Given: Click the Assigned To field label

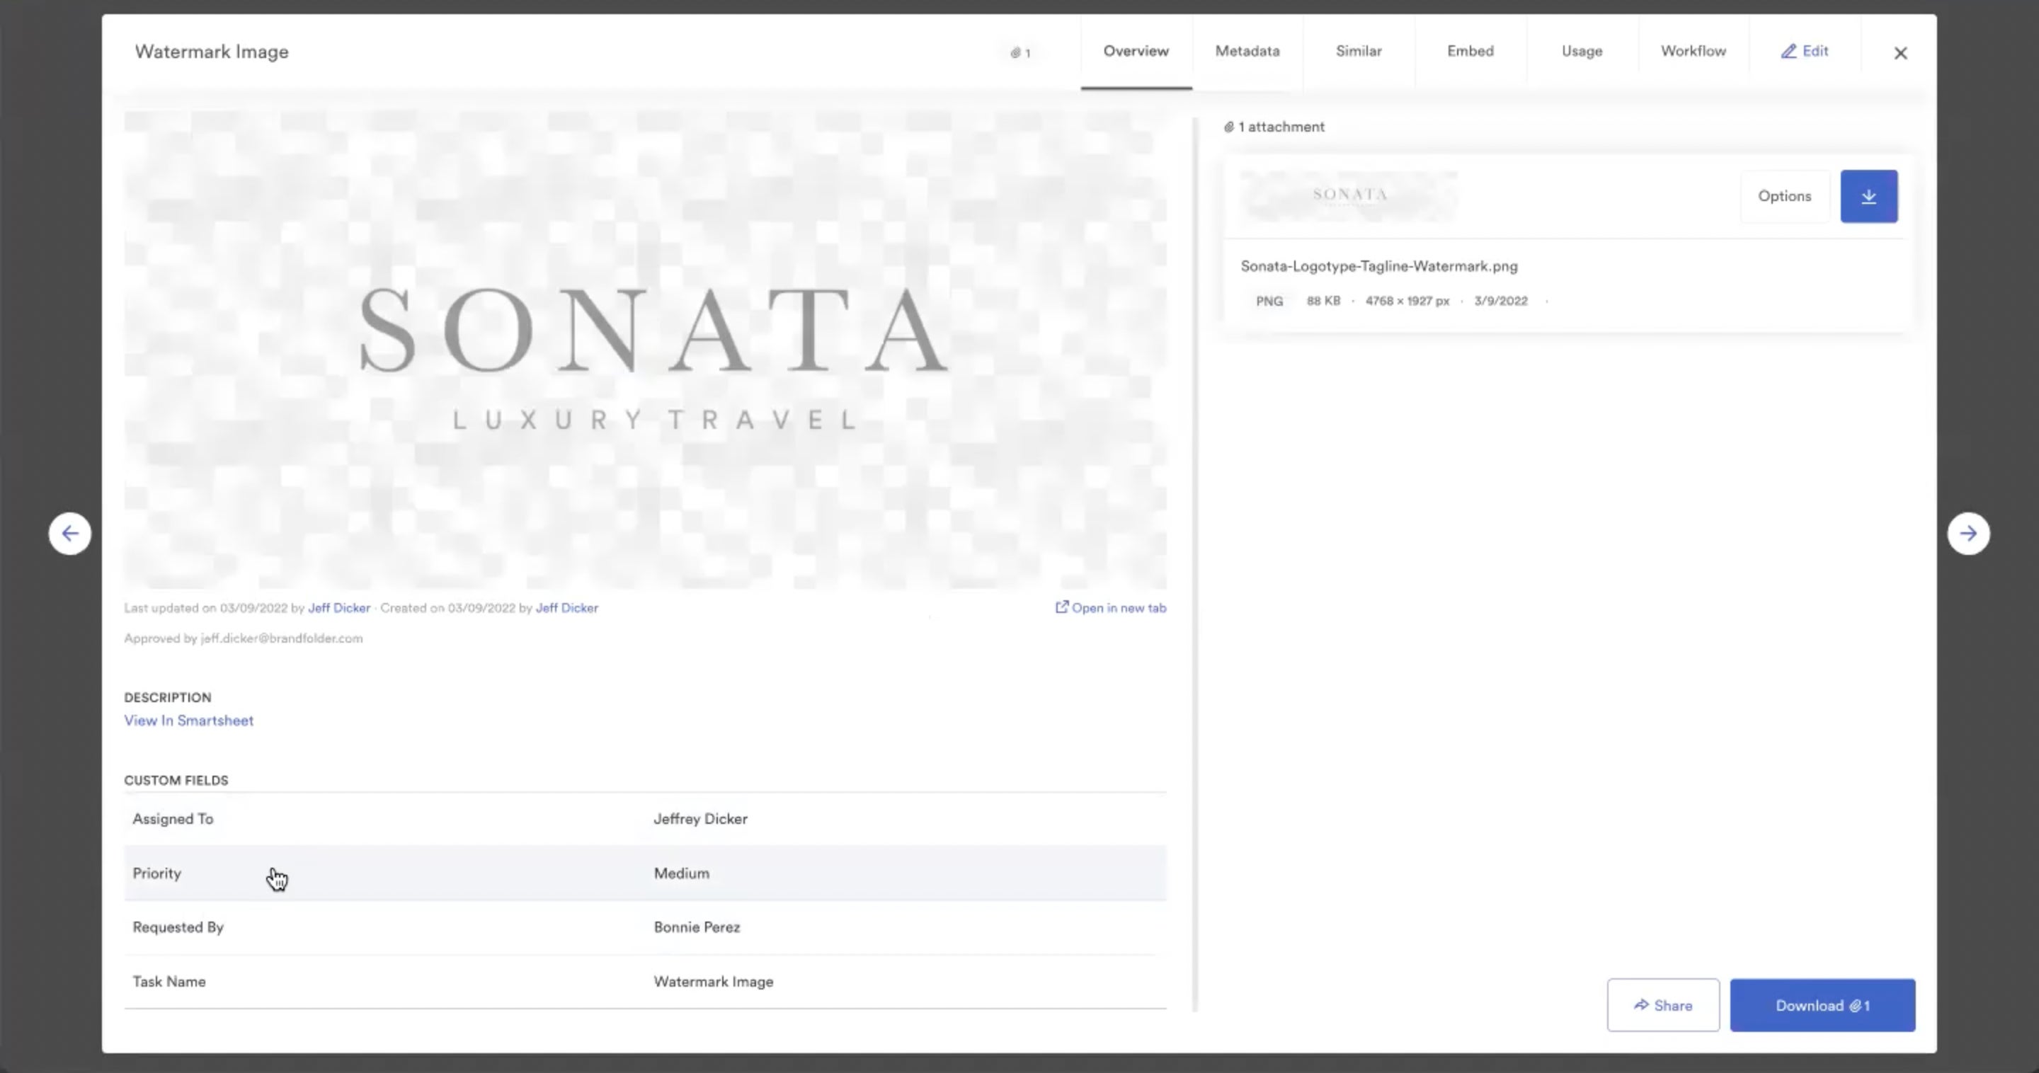Looking at the screenshot, I should click(173, 819).
